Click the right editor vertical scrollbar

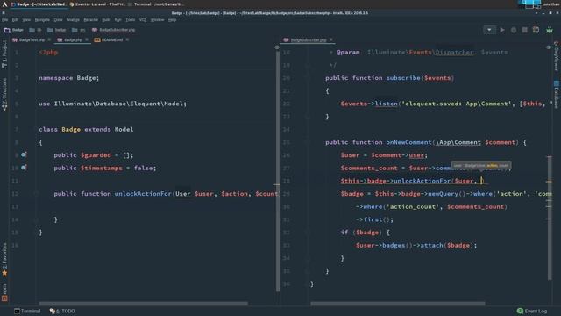click(x=550, y=218)
